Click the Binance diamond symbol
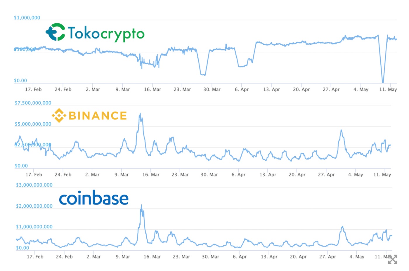409x271 pixels. pyautogui.click(x=59, y=116)
